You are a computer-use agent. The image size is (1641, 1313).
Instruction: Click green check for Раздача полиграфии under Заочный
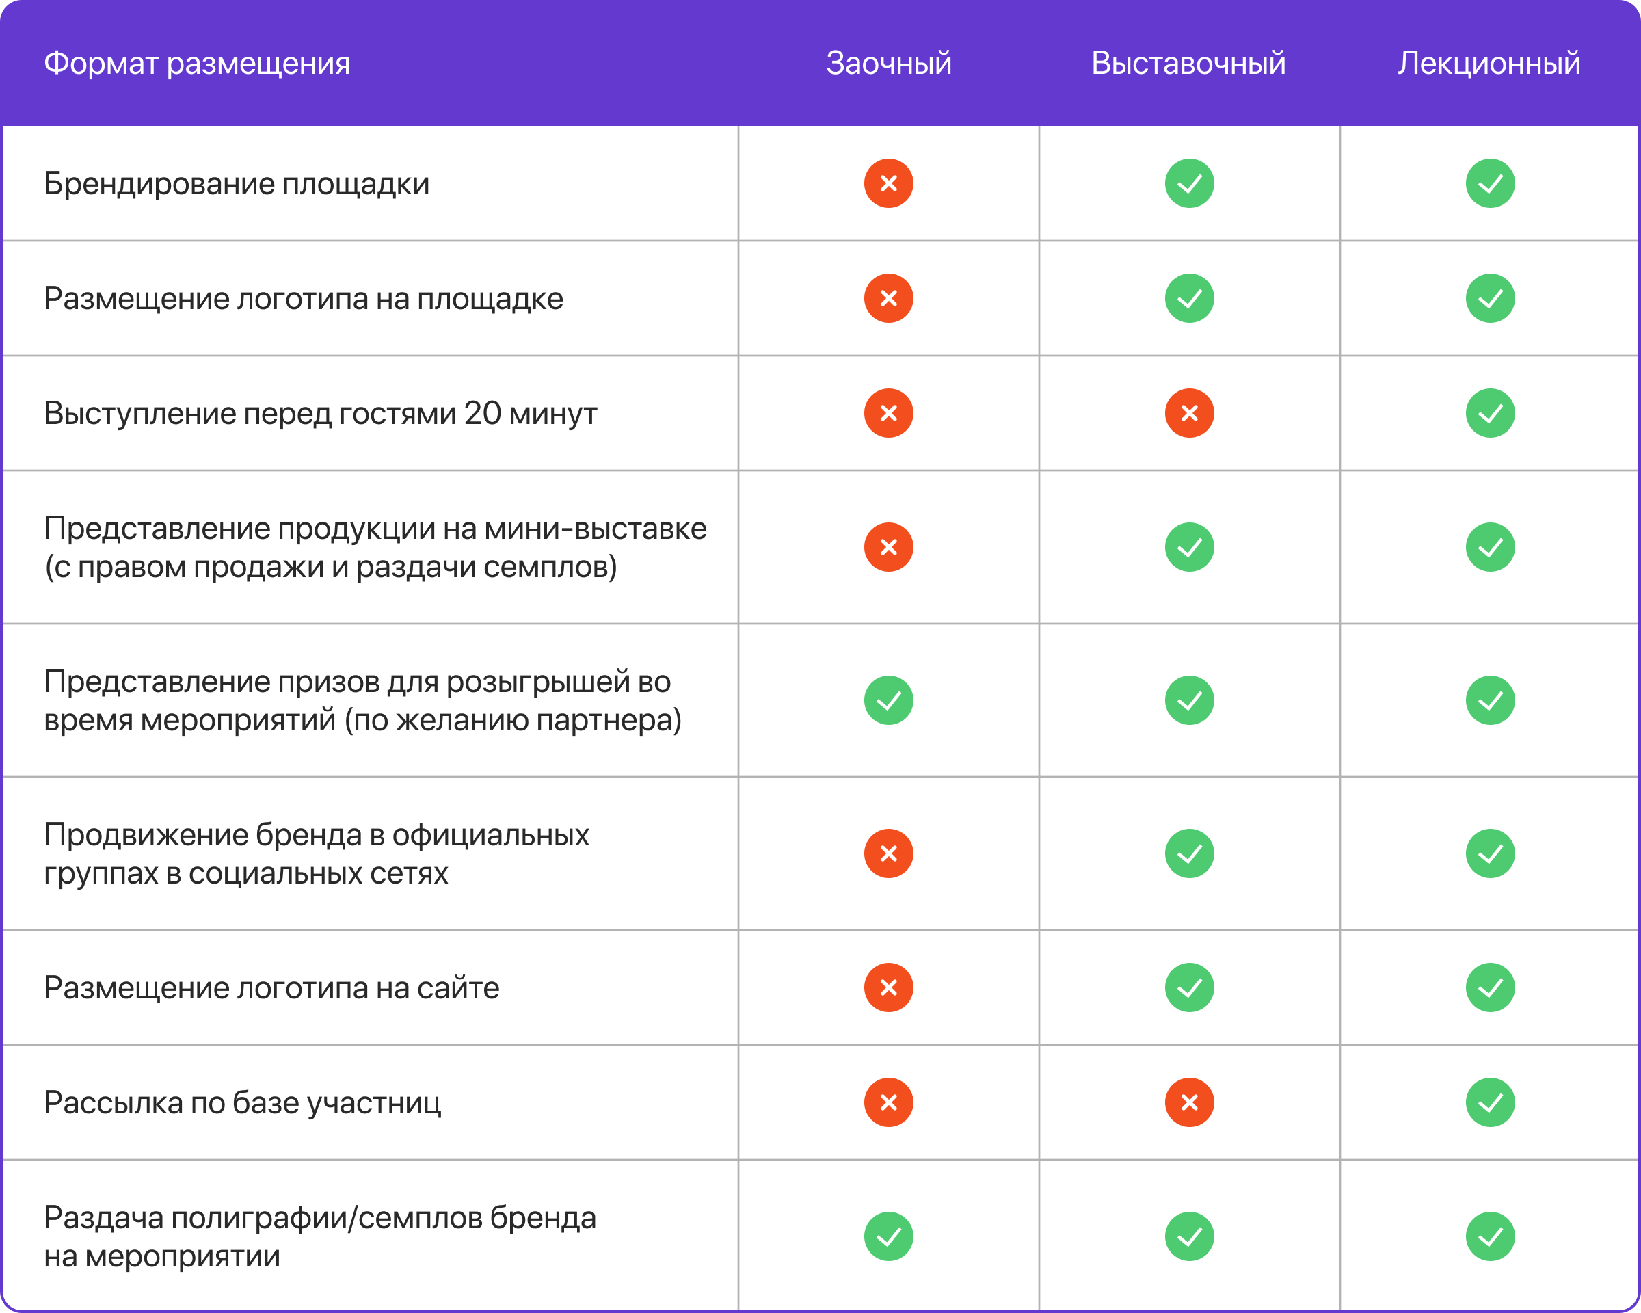pyautogui.click(x=888, y=1236)
